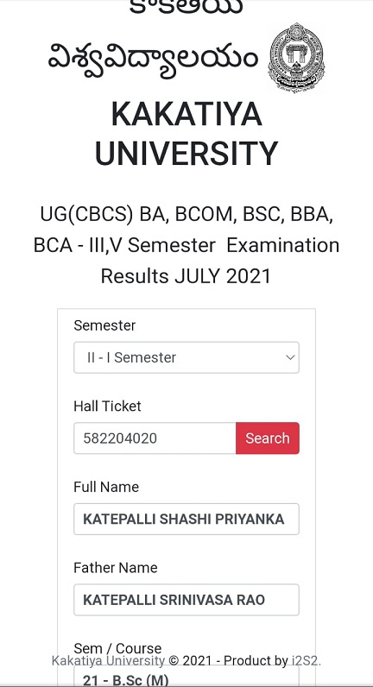Screen dimensions: 373x687
Task: Select the Full Name field with KATEPALLI SHASHI PRIYANKA
Action: pyautogui.click(x=186, y=519)
